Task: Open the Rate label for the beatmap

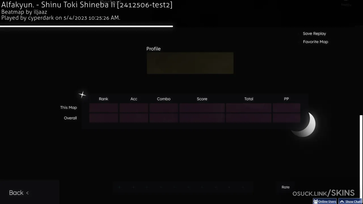Action: (286, 187)
